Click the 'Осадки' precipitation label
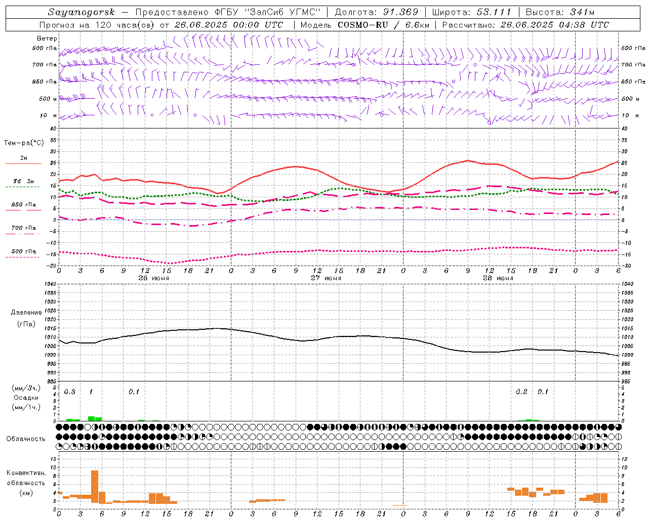 pyautogui.click(x=26, y=398)
